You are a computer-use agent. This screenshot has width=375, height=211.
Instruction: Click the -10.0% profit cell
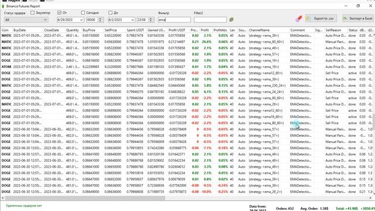tap(206, 192)
